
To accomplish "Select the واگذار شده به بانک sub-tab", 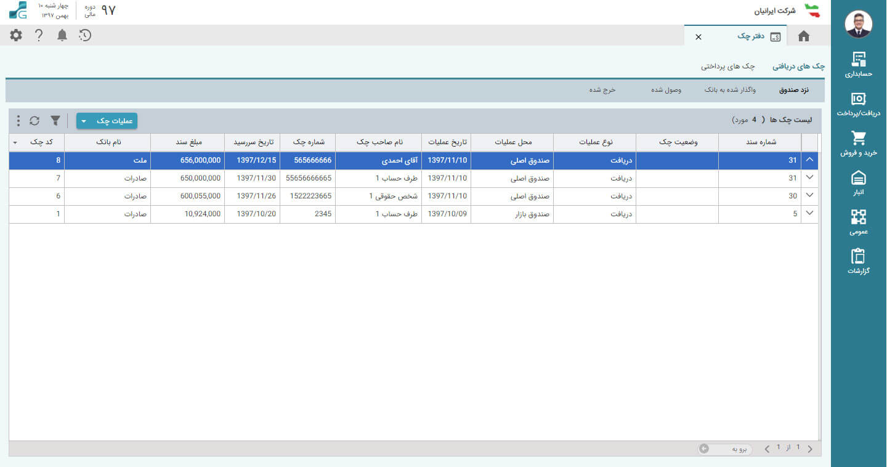I will (x=730, y=90).
